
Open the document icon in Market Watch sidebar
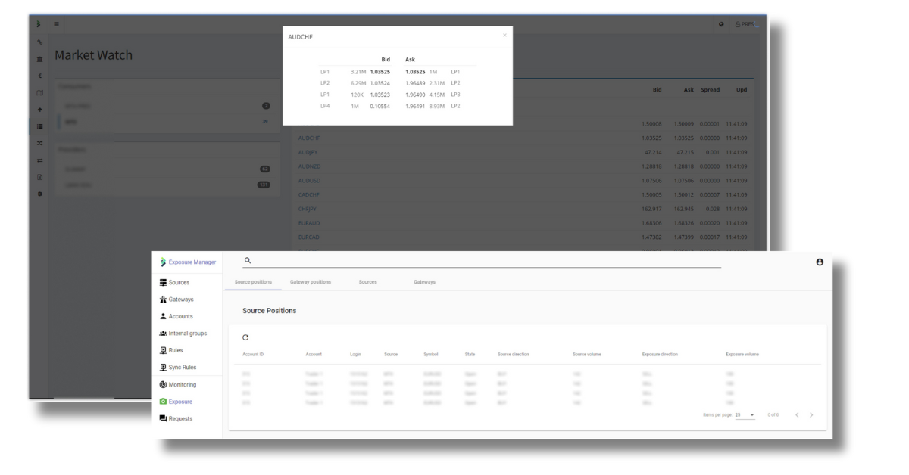39,177
